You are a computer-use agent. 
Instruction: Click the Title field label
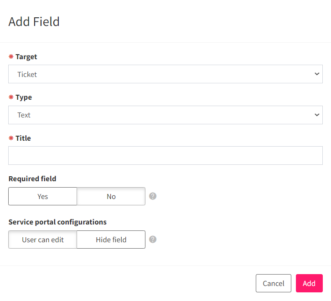(x=23, y=138)
